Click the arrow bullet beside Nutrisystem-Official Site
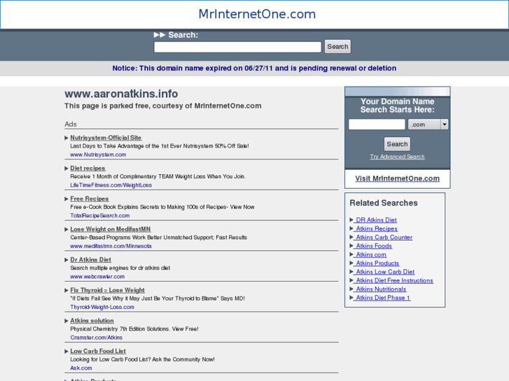This screenshot has height=381, width=509. click(67, 138)
